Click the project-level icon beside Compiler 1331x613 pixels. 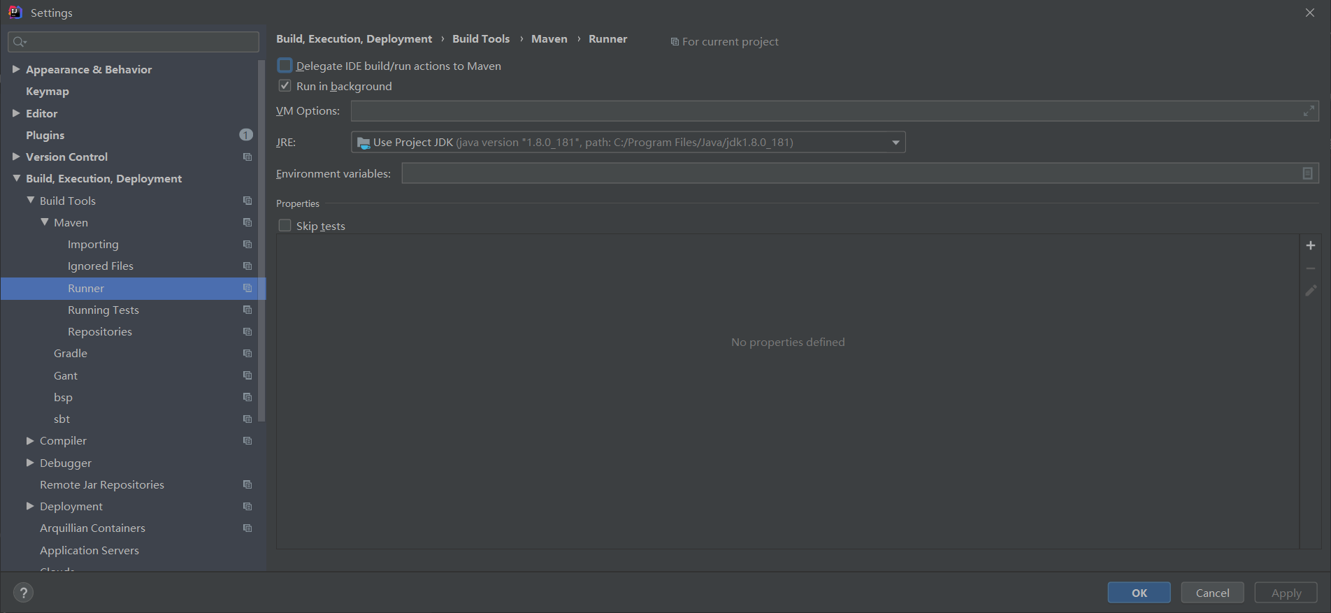[247, 440]
